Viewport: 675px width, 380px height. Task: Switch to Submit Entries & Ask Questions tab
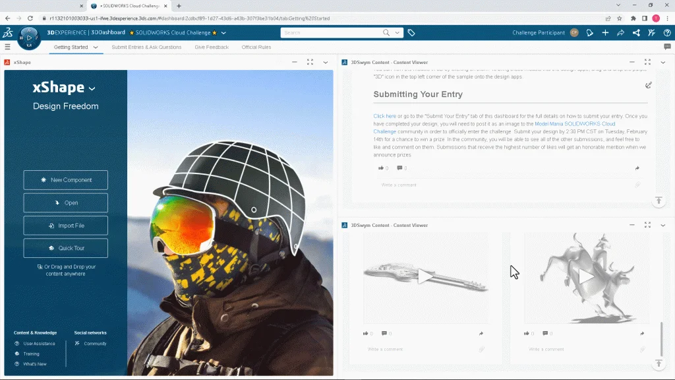click(146, 47)
